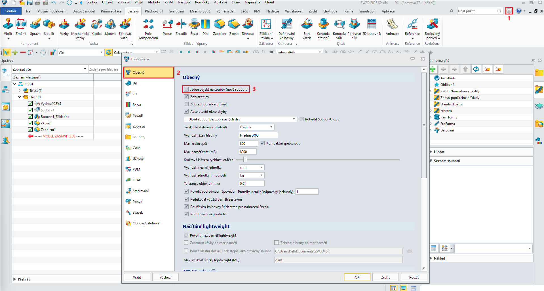Click the rotation speed slider handle
Screen dimensions: 544x291
[245, 160]
